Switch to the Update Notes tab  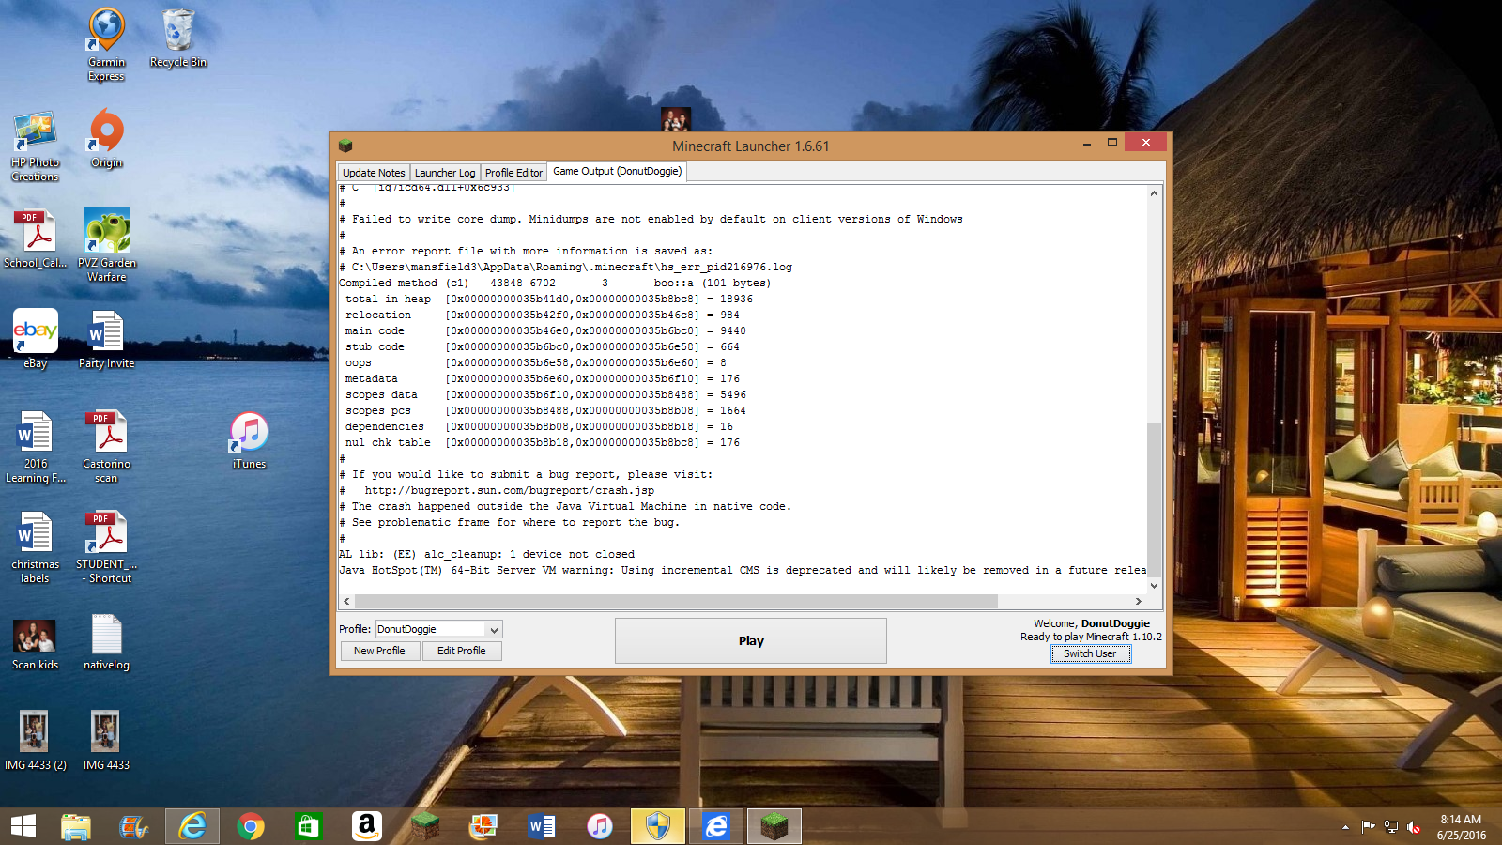click(x=374, y=173)
